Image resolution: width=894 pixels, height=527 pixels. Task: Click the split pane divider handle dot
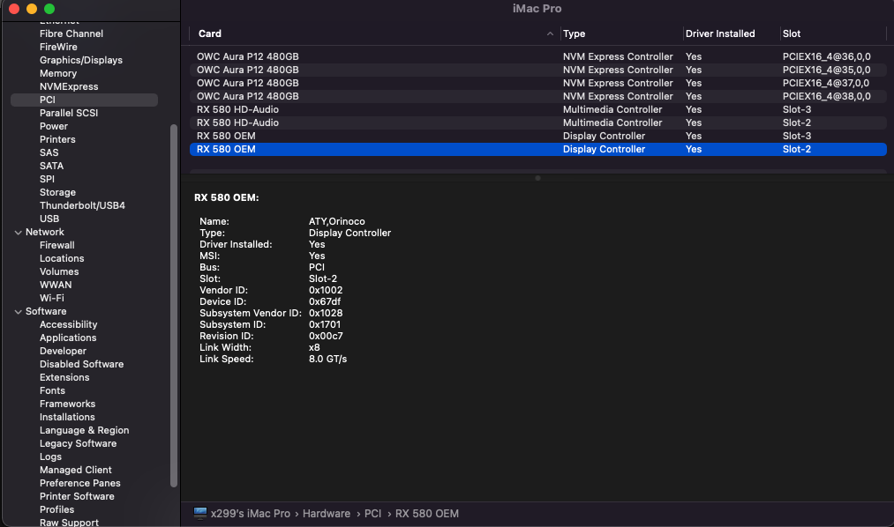(537, 178)
